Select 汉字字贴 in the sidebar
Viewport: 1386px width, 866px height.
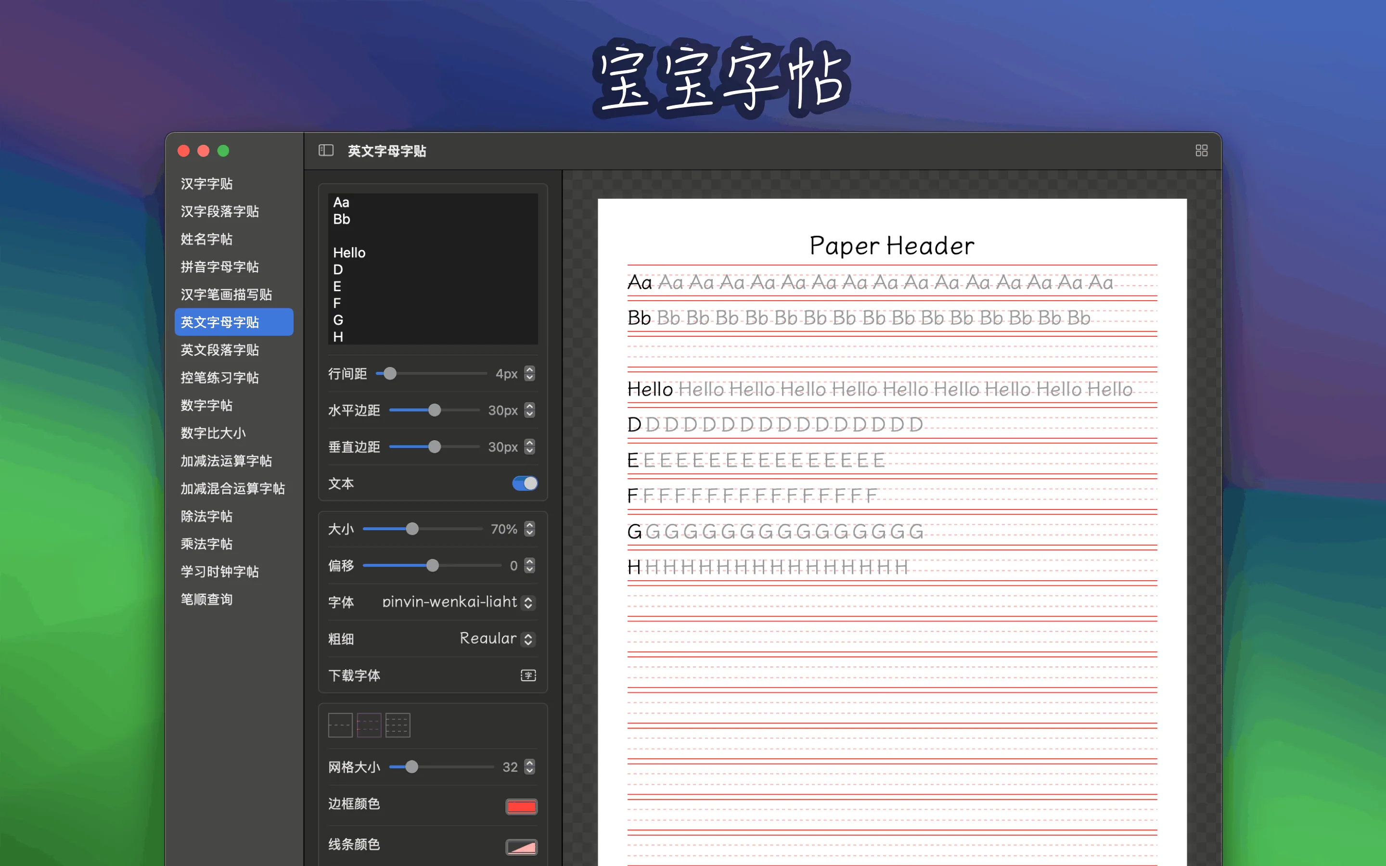[x=207, y=184]
